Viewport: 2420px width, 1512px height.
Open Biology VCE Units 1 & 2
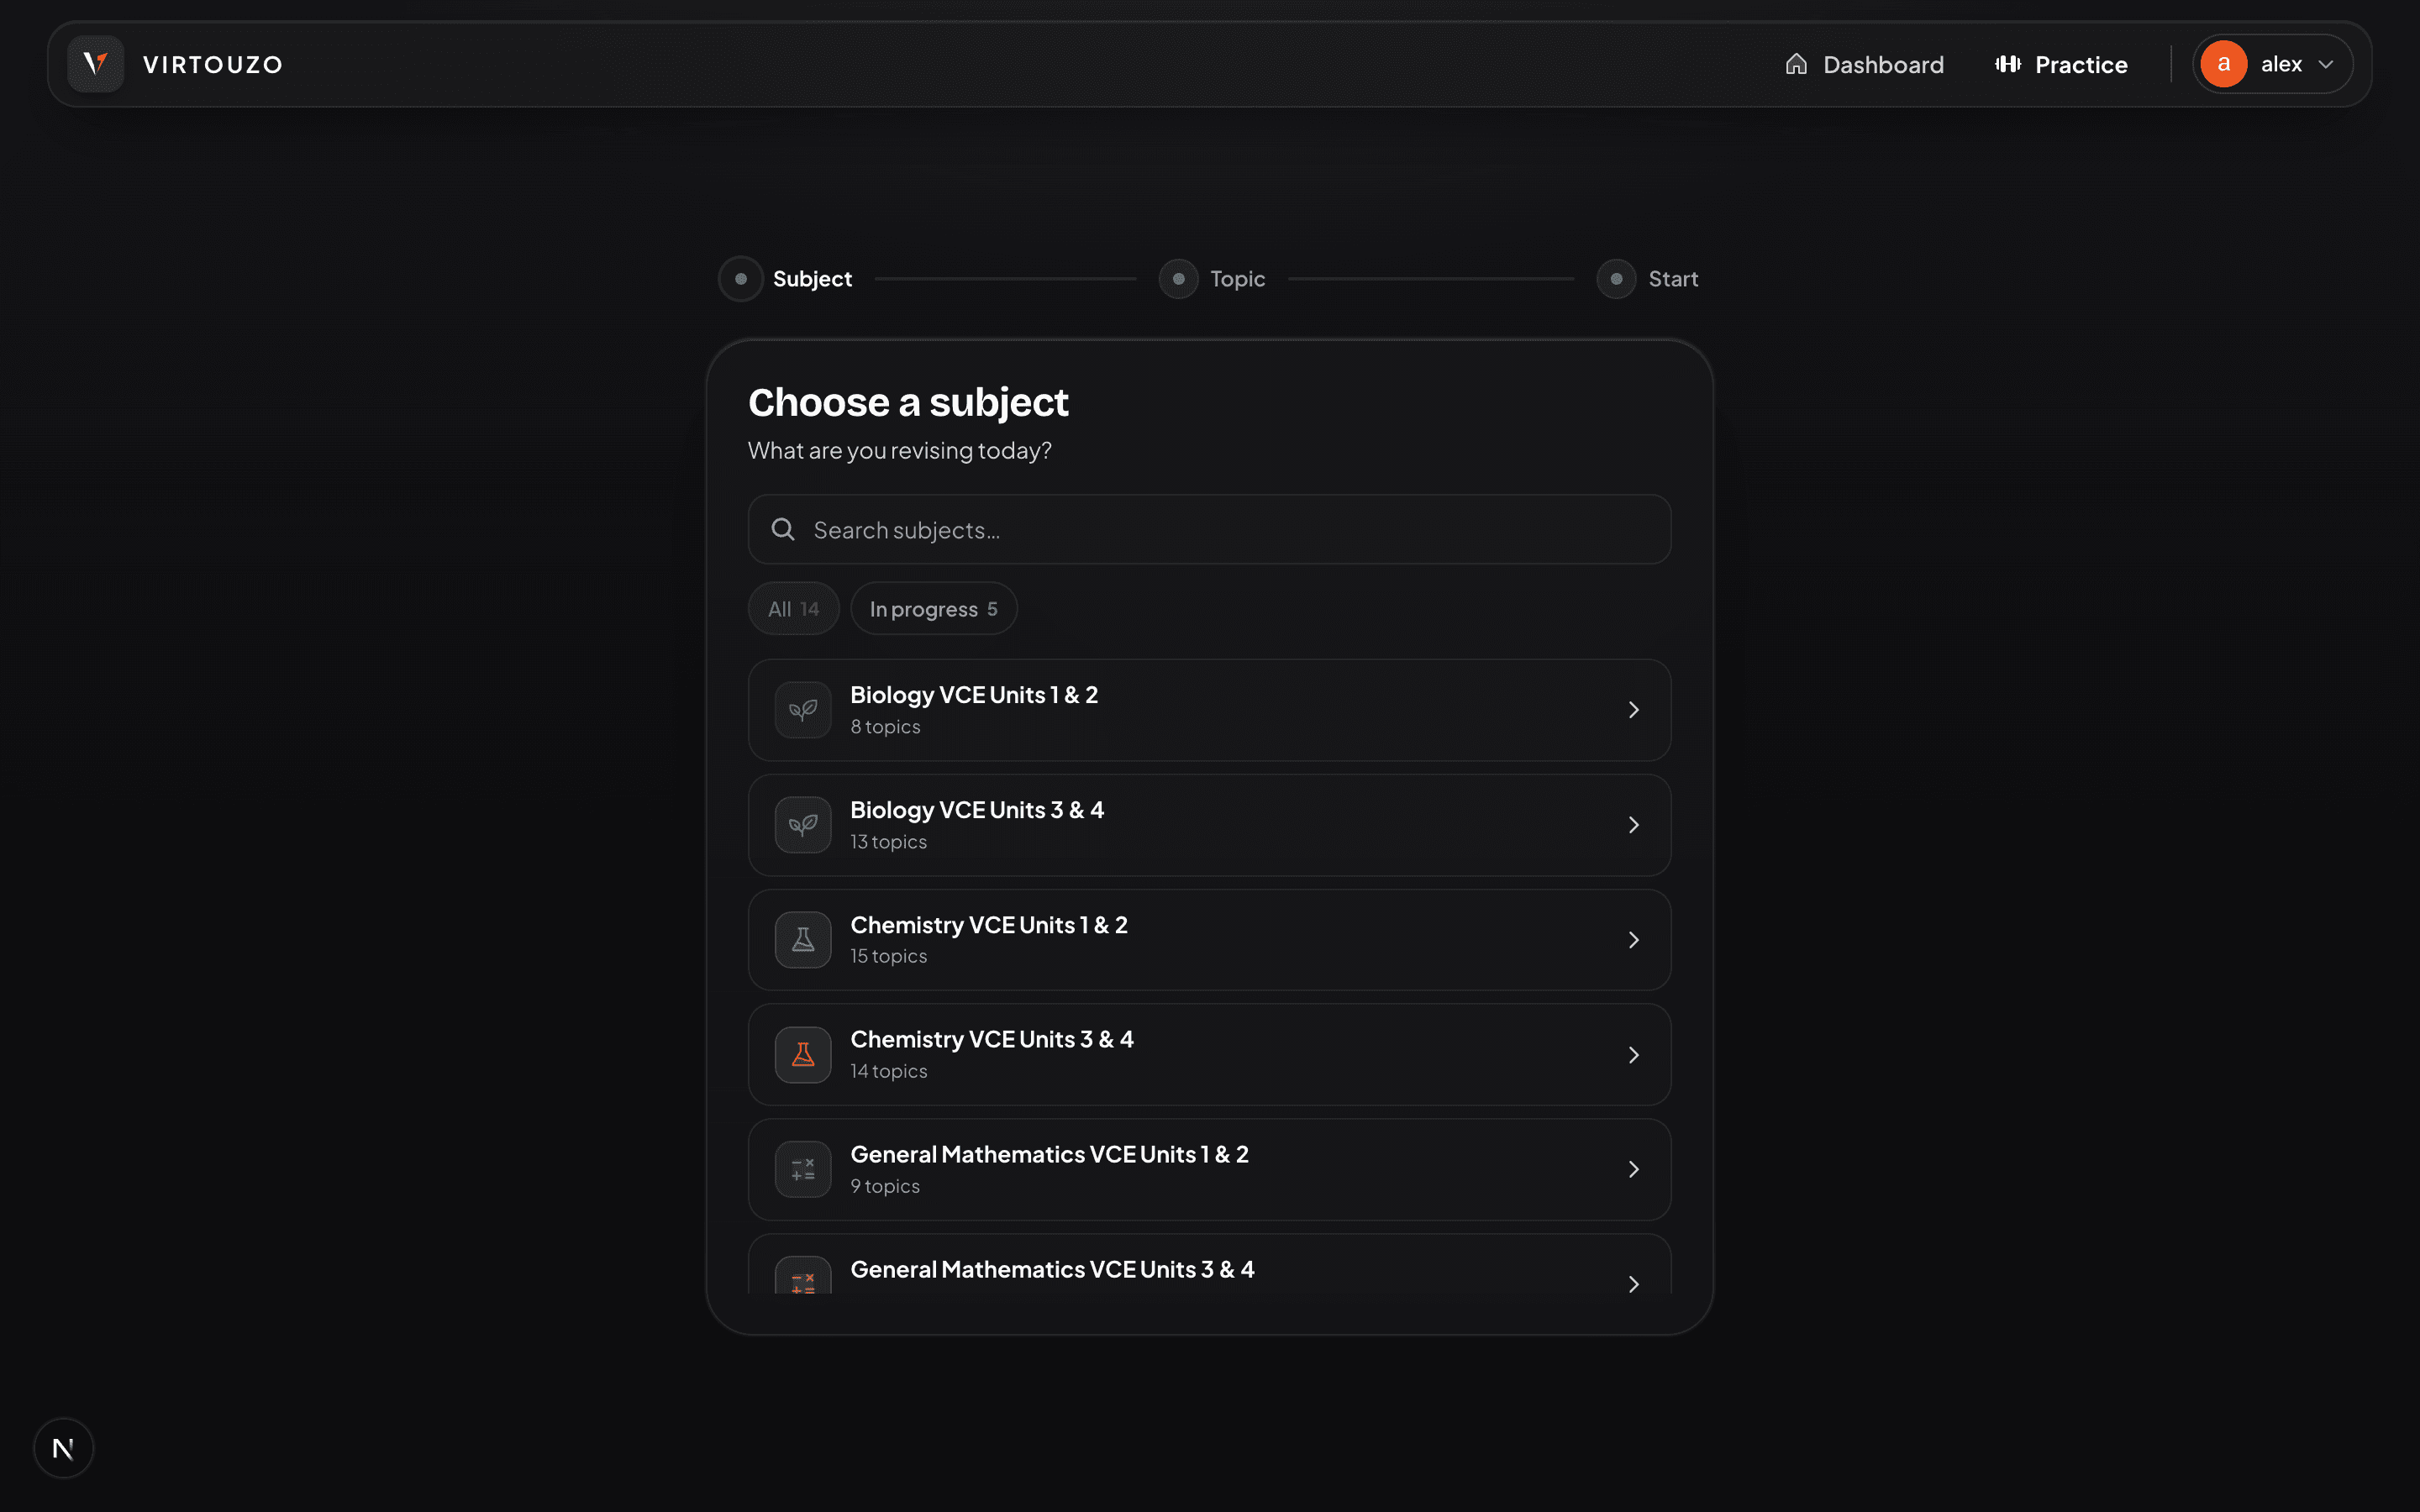[1209, 710]
